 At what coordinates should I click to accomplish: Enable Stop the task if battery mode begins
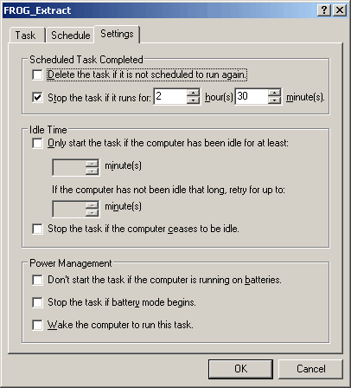(37, 302)
